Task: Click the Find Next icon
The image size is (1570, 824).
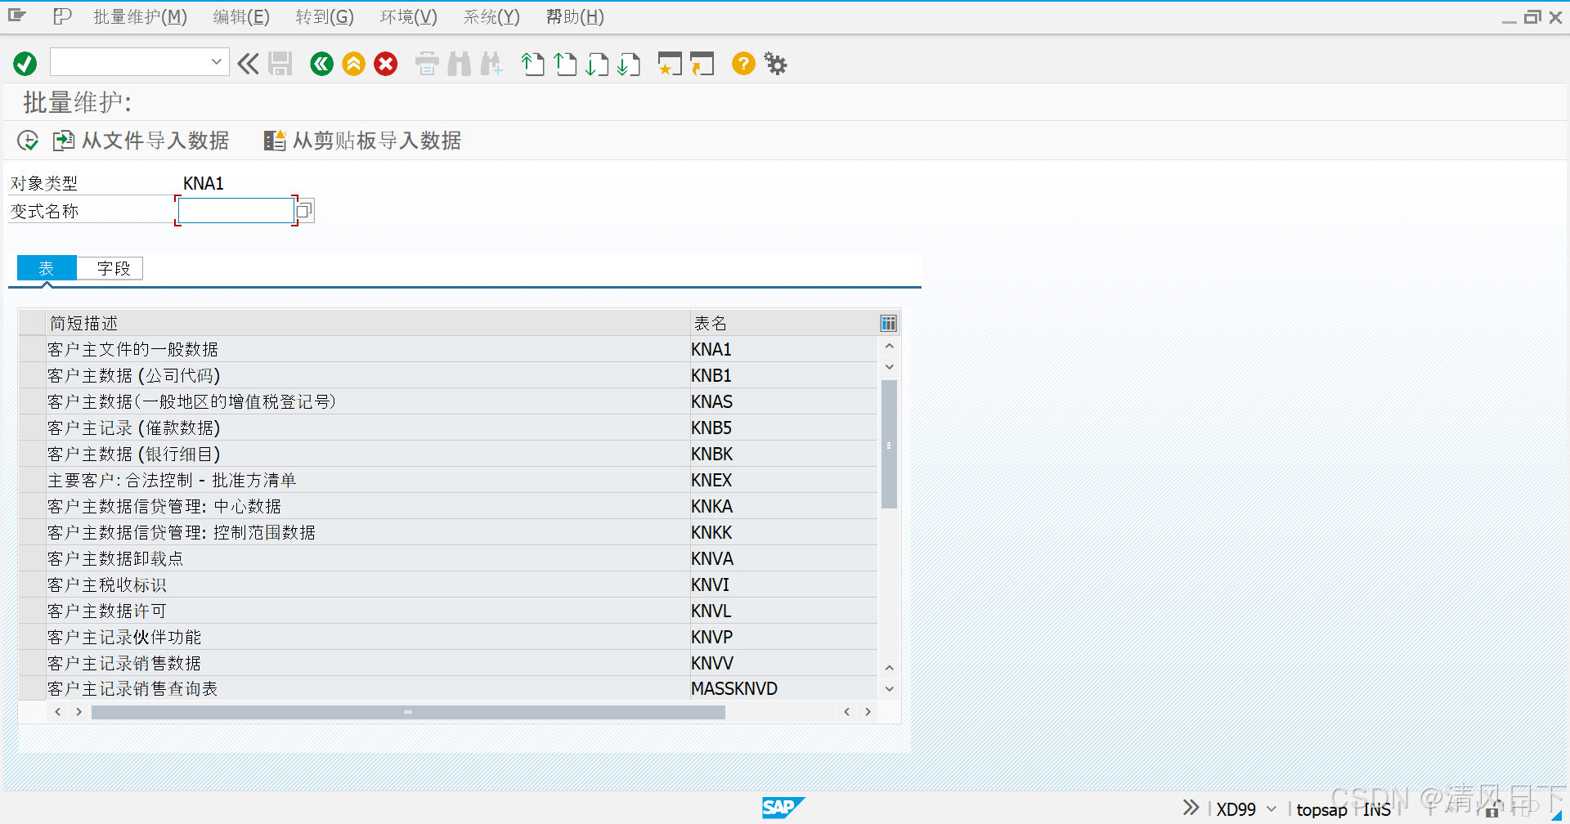Action: point(491,63)
